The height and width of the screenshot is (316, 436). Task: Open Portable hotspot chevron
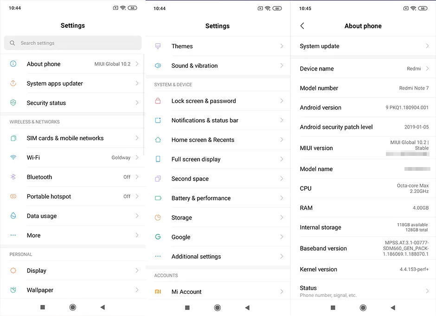coord(137,196)
